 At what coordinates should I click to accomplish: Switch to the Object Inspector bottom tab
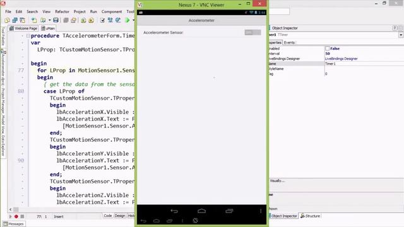(283, 216)
